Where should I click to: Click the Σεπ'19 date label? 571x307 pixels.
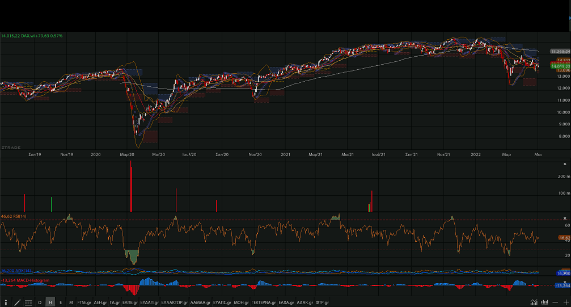(x=35, y=154)
